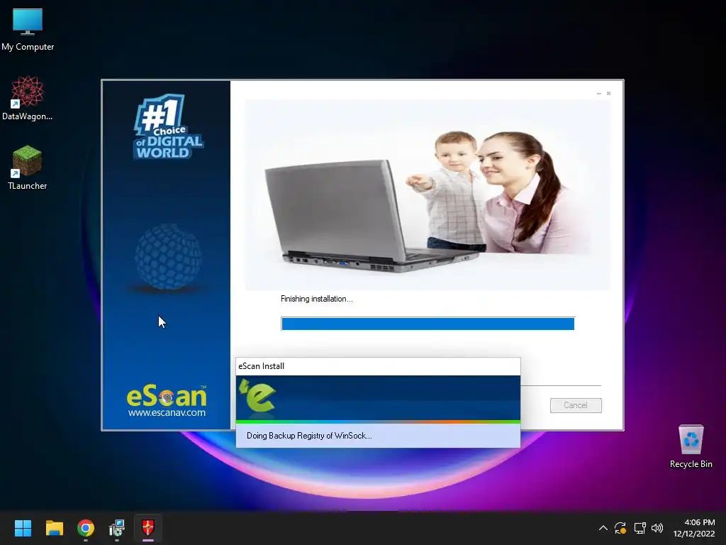Click the date 12/12/2022 in taskbar
726x545 pixels.
(x=694, y=534)
